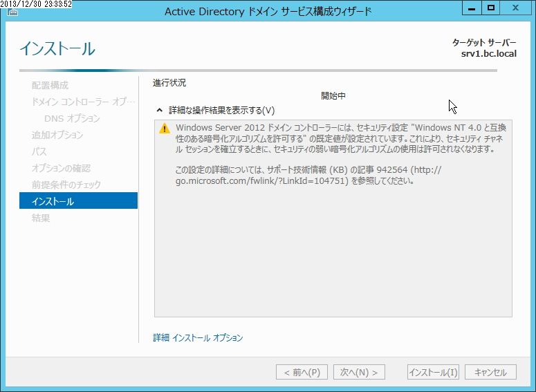
Task: Click the キャンセル button
Action: tap(490, 372)
